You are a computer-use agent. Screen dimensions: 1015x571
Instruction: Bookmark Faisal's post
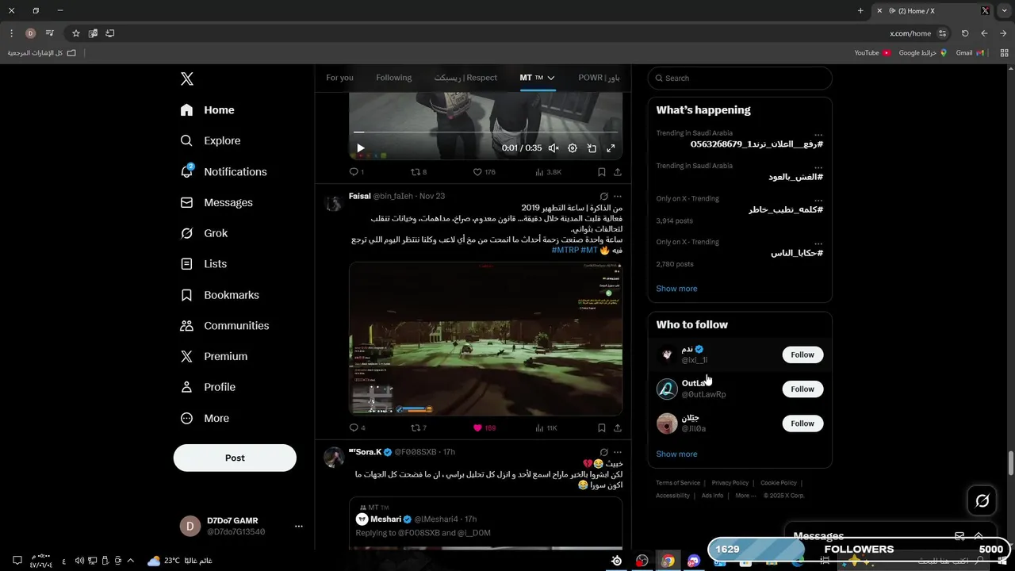[602, 427]
